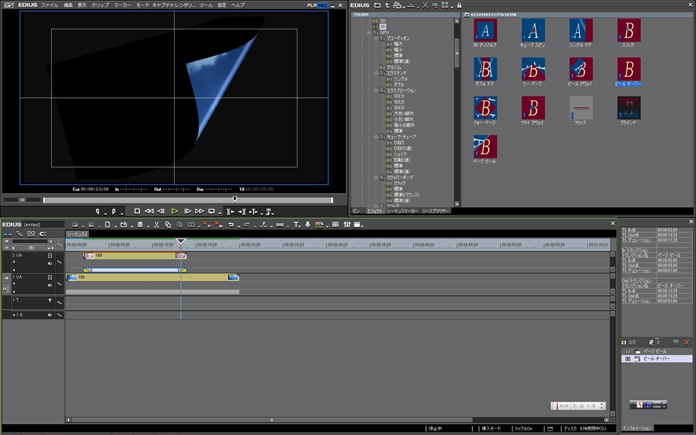Click the Undo arrow in timeline toolbar
The image size is (696, 435).
click(231, 224)
